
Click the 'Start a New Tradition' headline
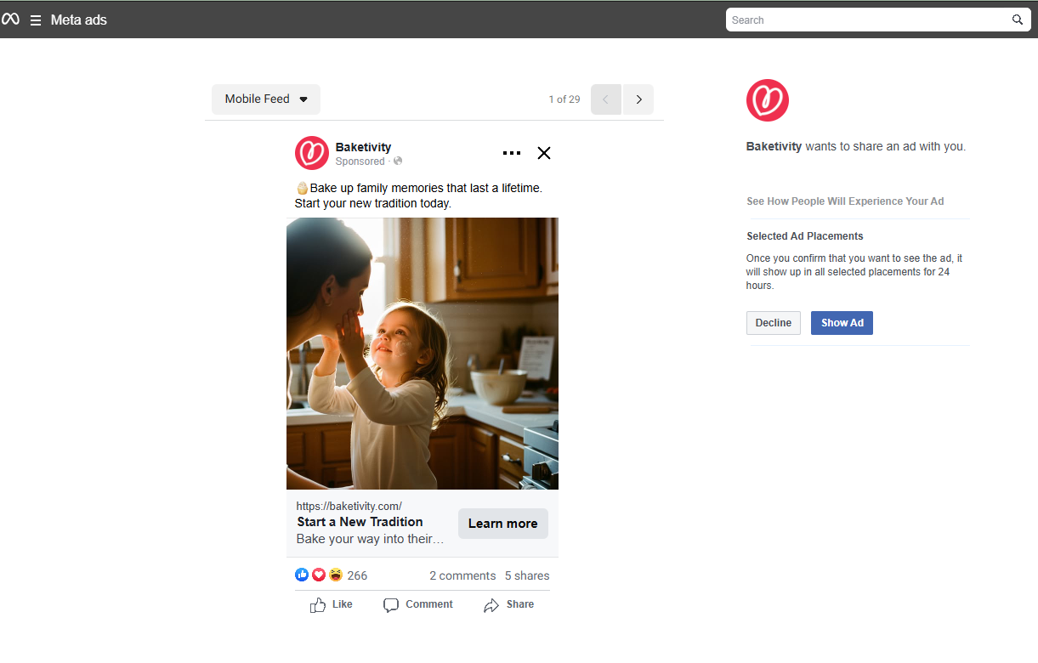pos(360,522)
